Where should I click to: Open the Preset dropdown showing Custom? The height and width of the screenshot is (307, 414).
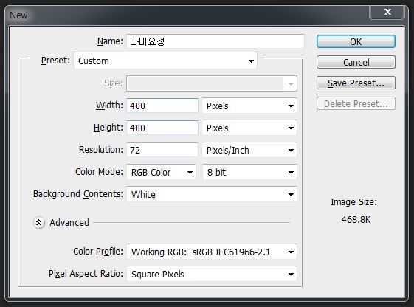pos(165,61)
